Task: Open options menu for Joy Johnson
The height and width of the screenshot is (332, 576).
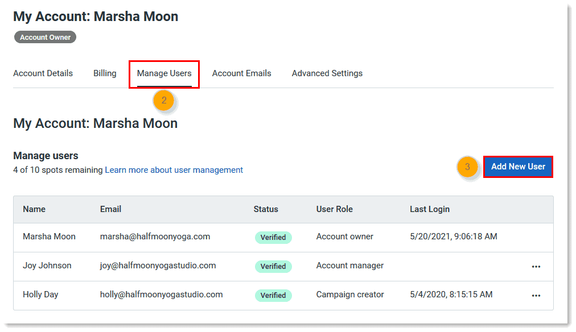Action: coord(536,267)
